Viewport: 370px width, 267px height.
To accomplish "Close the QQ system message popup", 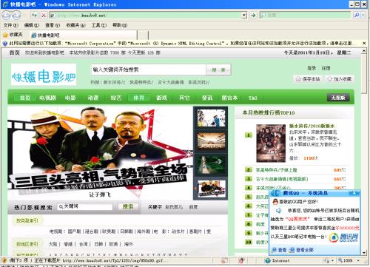I will (354, 192).
